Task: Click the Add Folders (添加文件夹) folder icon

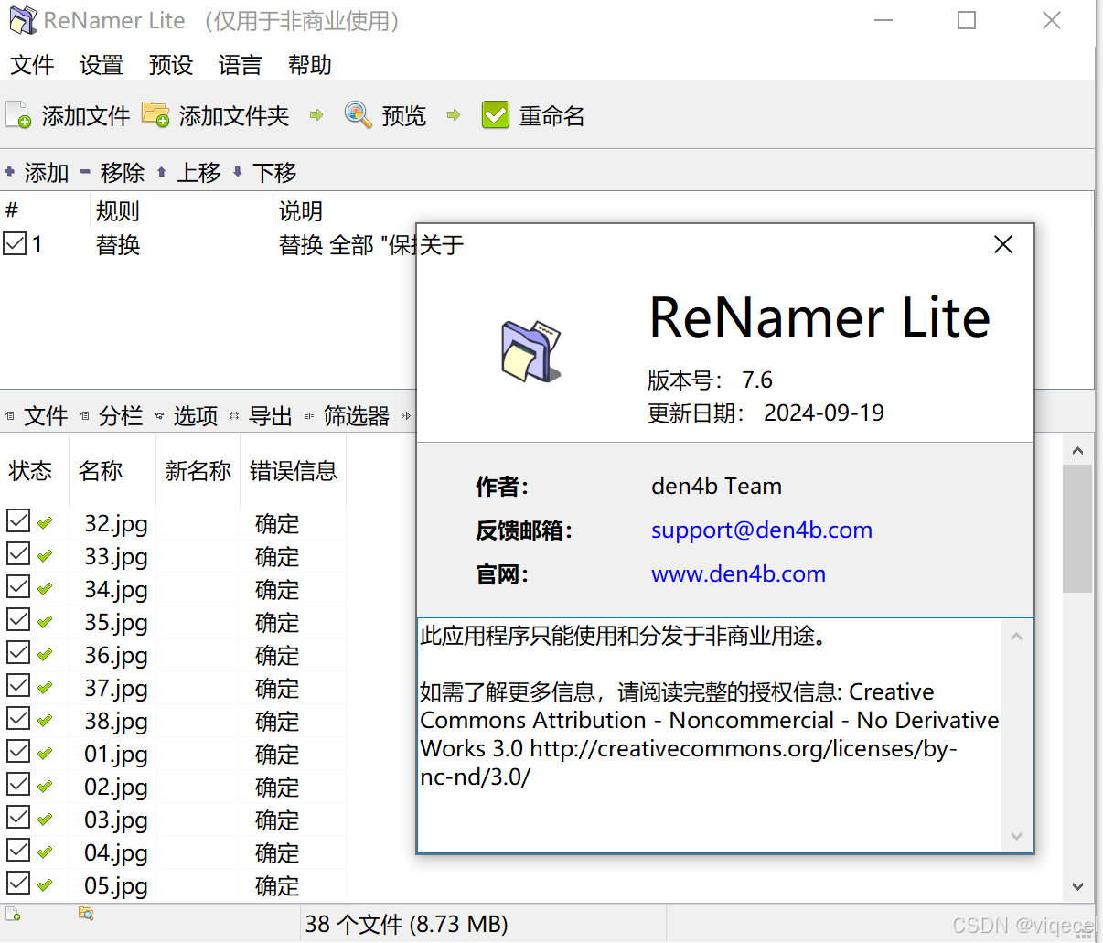Action: pos(155,115)
